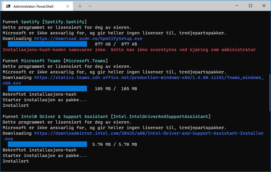271x172 pixels.
Task: Maximize the Windows Terminal window
Action: pos(250,6)
